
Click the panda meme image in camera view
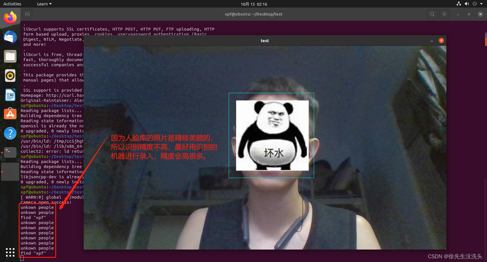click(x=272, y=136)
